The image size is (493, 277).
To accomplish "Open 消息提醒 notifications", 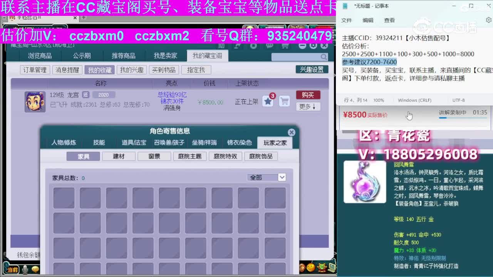I will (67, 70).
